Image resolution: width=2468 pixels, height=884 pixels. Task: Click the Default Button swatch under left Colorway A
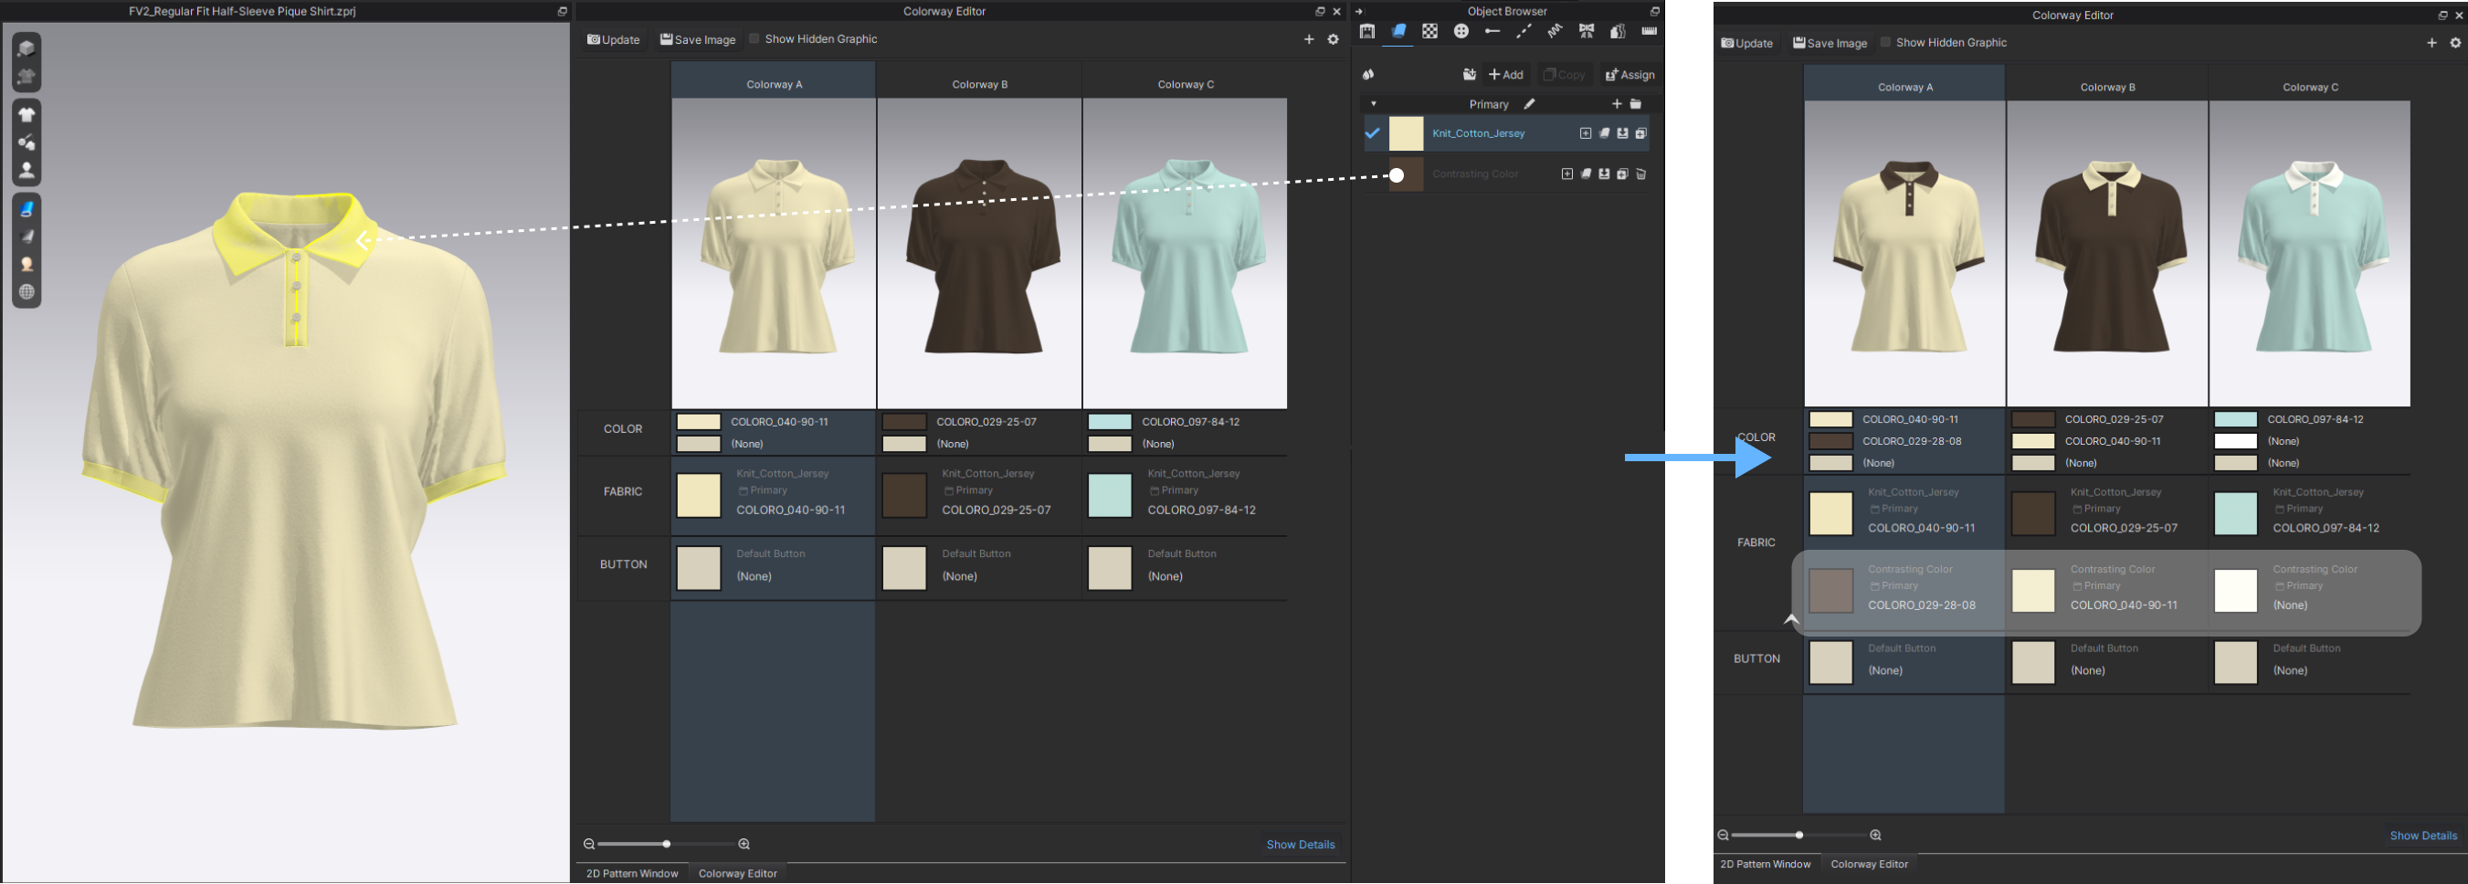pyautogui.click(x=699, y=568)
